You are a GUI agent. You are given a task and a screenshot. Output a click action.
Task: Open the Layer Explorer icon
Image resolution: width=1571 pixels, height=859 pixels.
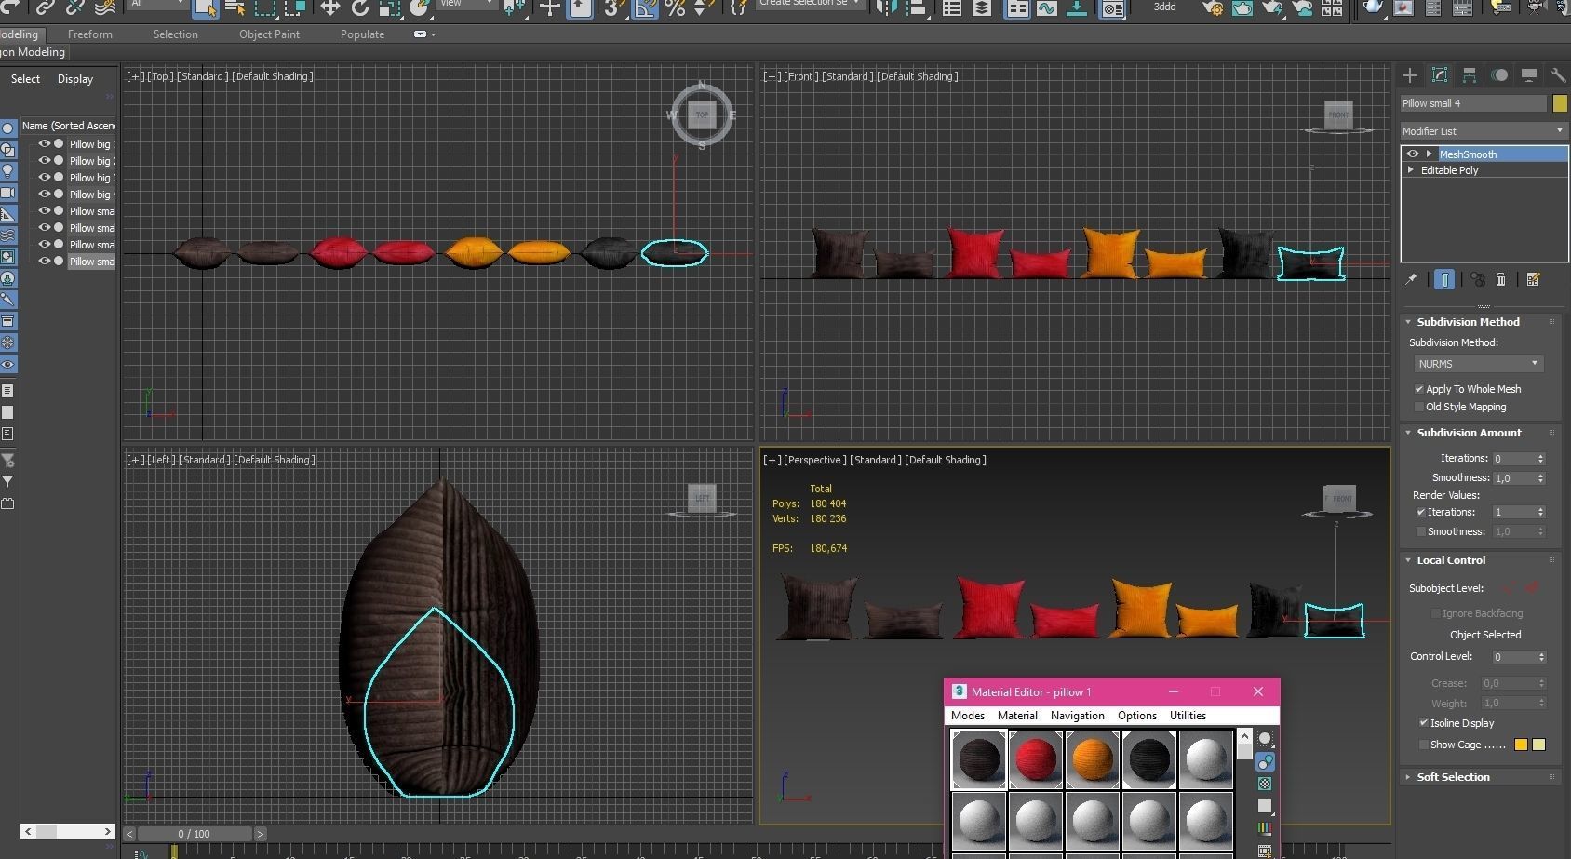982,7
